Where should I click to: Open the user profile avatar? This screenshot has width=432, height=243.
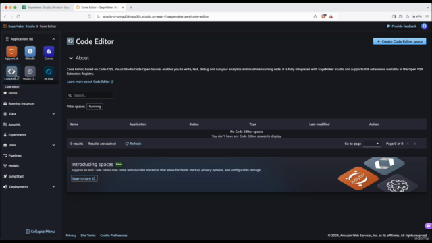coord(425,26)
